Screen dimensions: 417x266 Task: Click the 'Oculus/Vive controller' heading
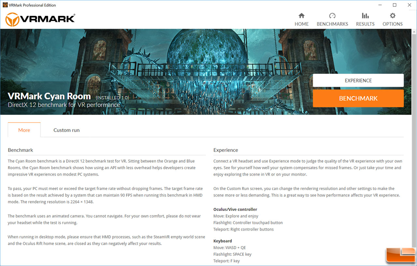235,209
